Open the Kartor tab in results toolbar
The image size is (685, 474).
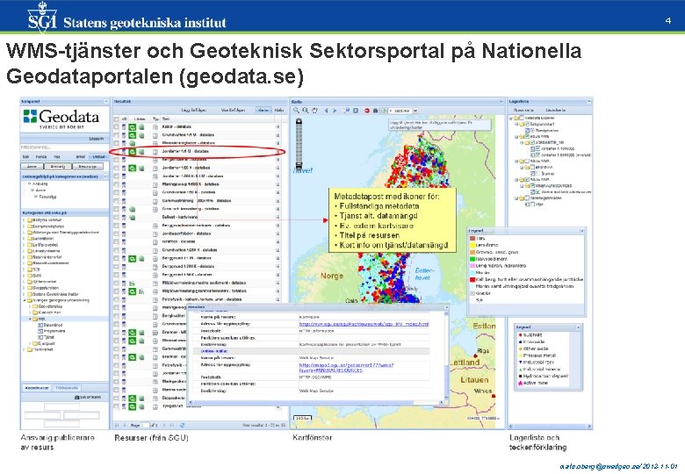[263, 111]
